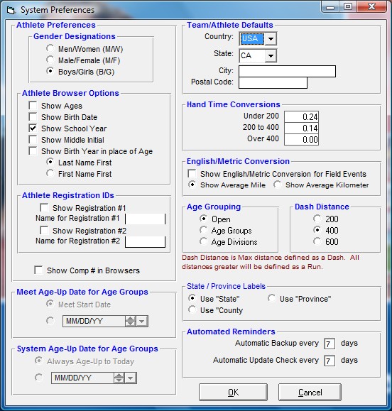Check Show English/Metric Conversion for Field Events
Viewport: 392px width, 411px height.
coord(192,173)
